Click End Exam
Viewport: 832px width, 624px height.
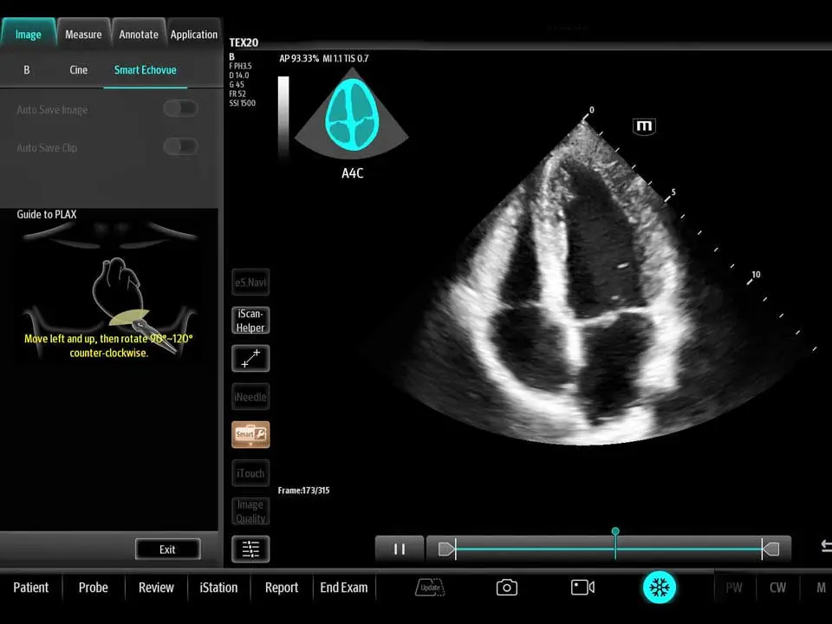(x=343, y=587)
